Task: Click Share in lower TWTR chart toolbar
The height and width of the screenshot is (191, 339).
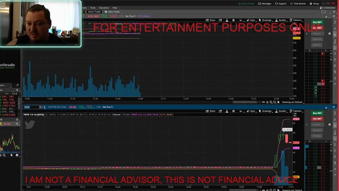Action: pyautogui.click(x=211, y=111)
